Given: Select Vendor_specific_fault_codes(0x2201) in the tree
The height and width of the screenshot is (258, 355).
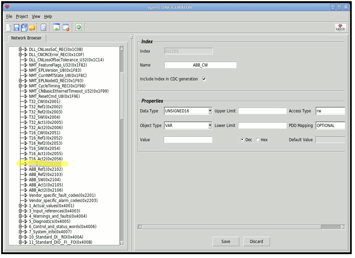Looking at the screenshot, I should pos(62,195).
